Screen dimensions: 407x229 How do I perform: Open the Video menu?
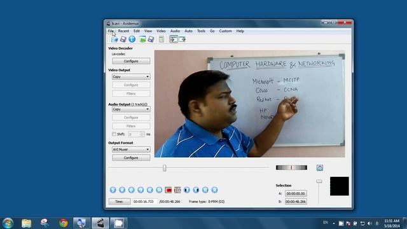(161, 31)
